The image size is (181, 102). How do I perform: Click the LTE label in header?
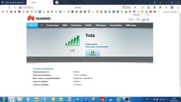[137, 20]
